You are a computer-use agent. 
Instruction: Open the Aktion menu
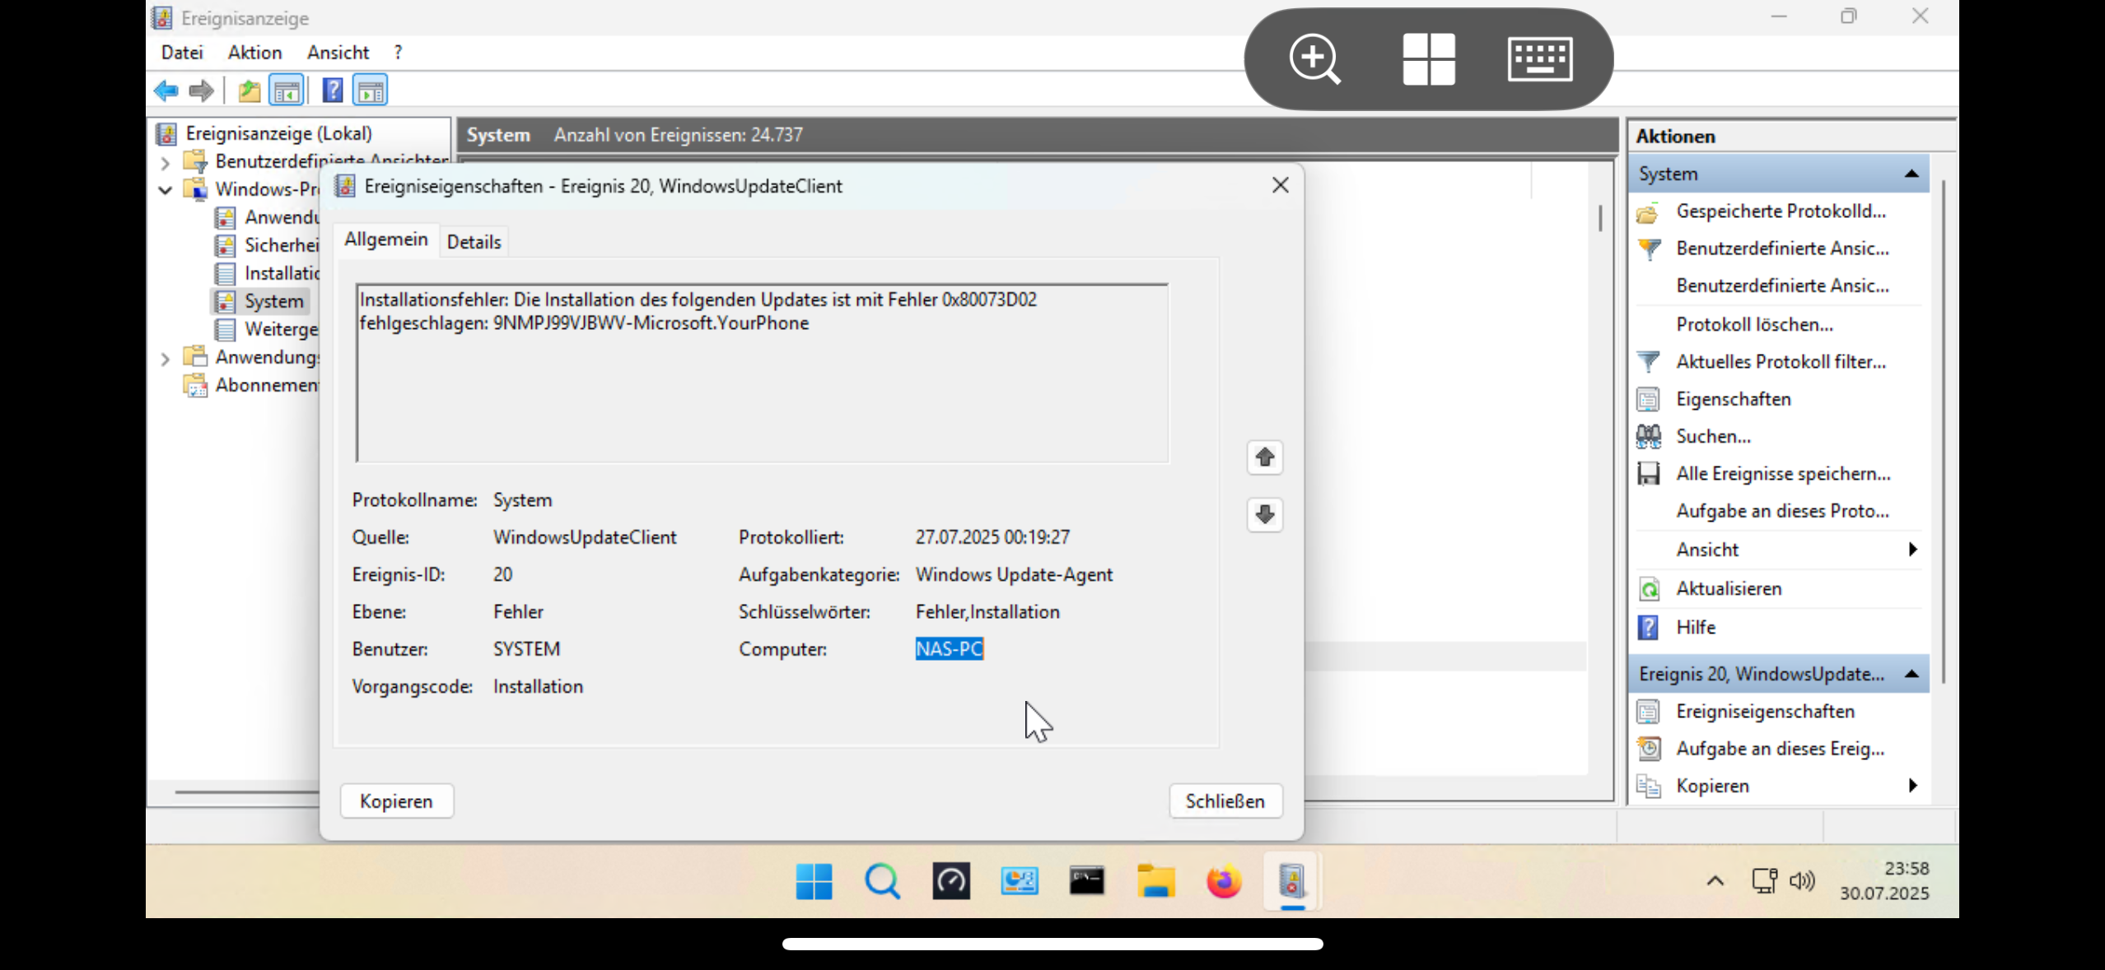[254, 53]
